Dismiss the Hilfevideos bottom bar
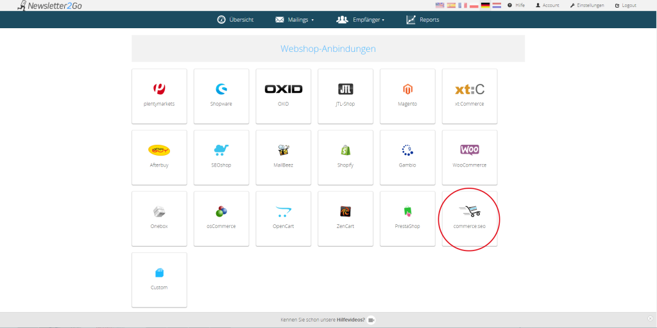 650,318
